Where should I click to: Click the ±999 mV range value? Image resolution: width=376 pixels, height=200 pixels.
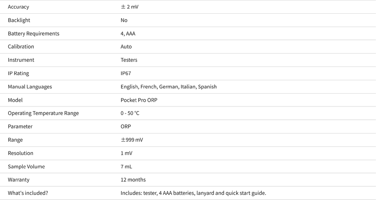[132, 140]
